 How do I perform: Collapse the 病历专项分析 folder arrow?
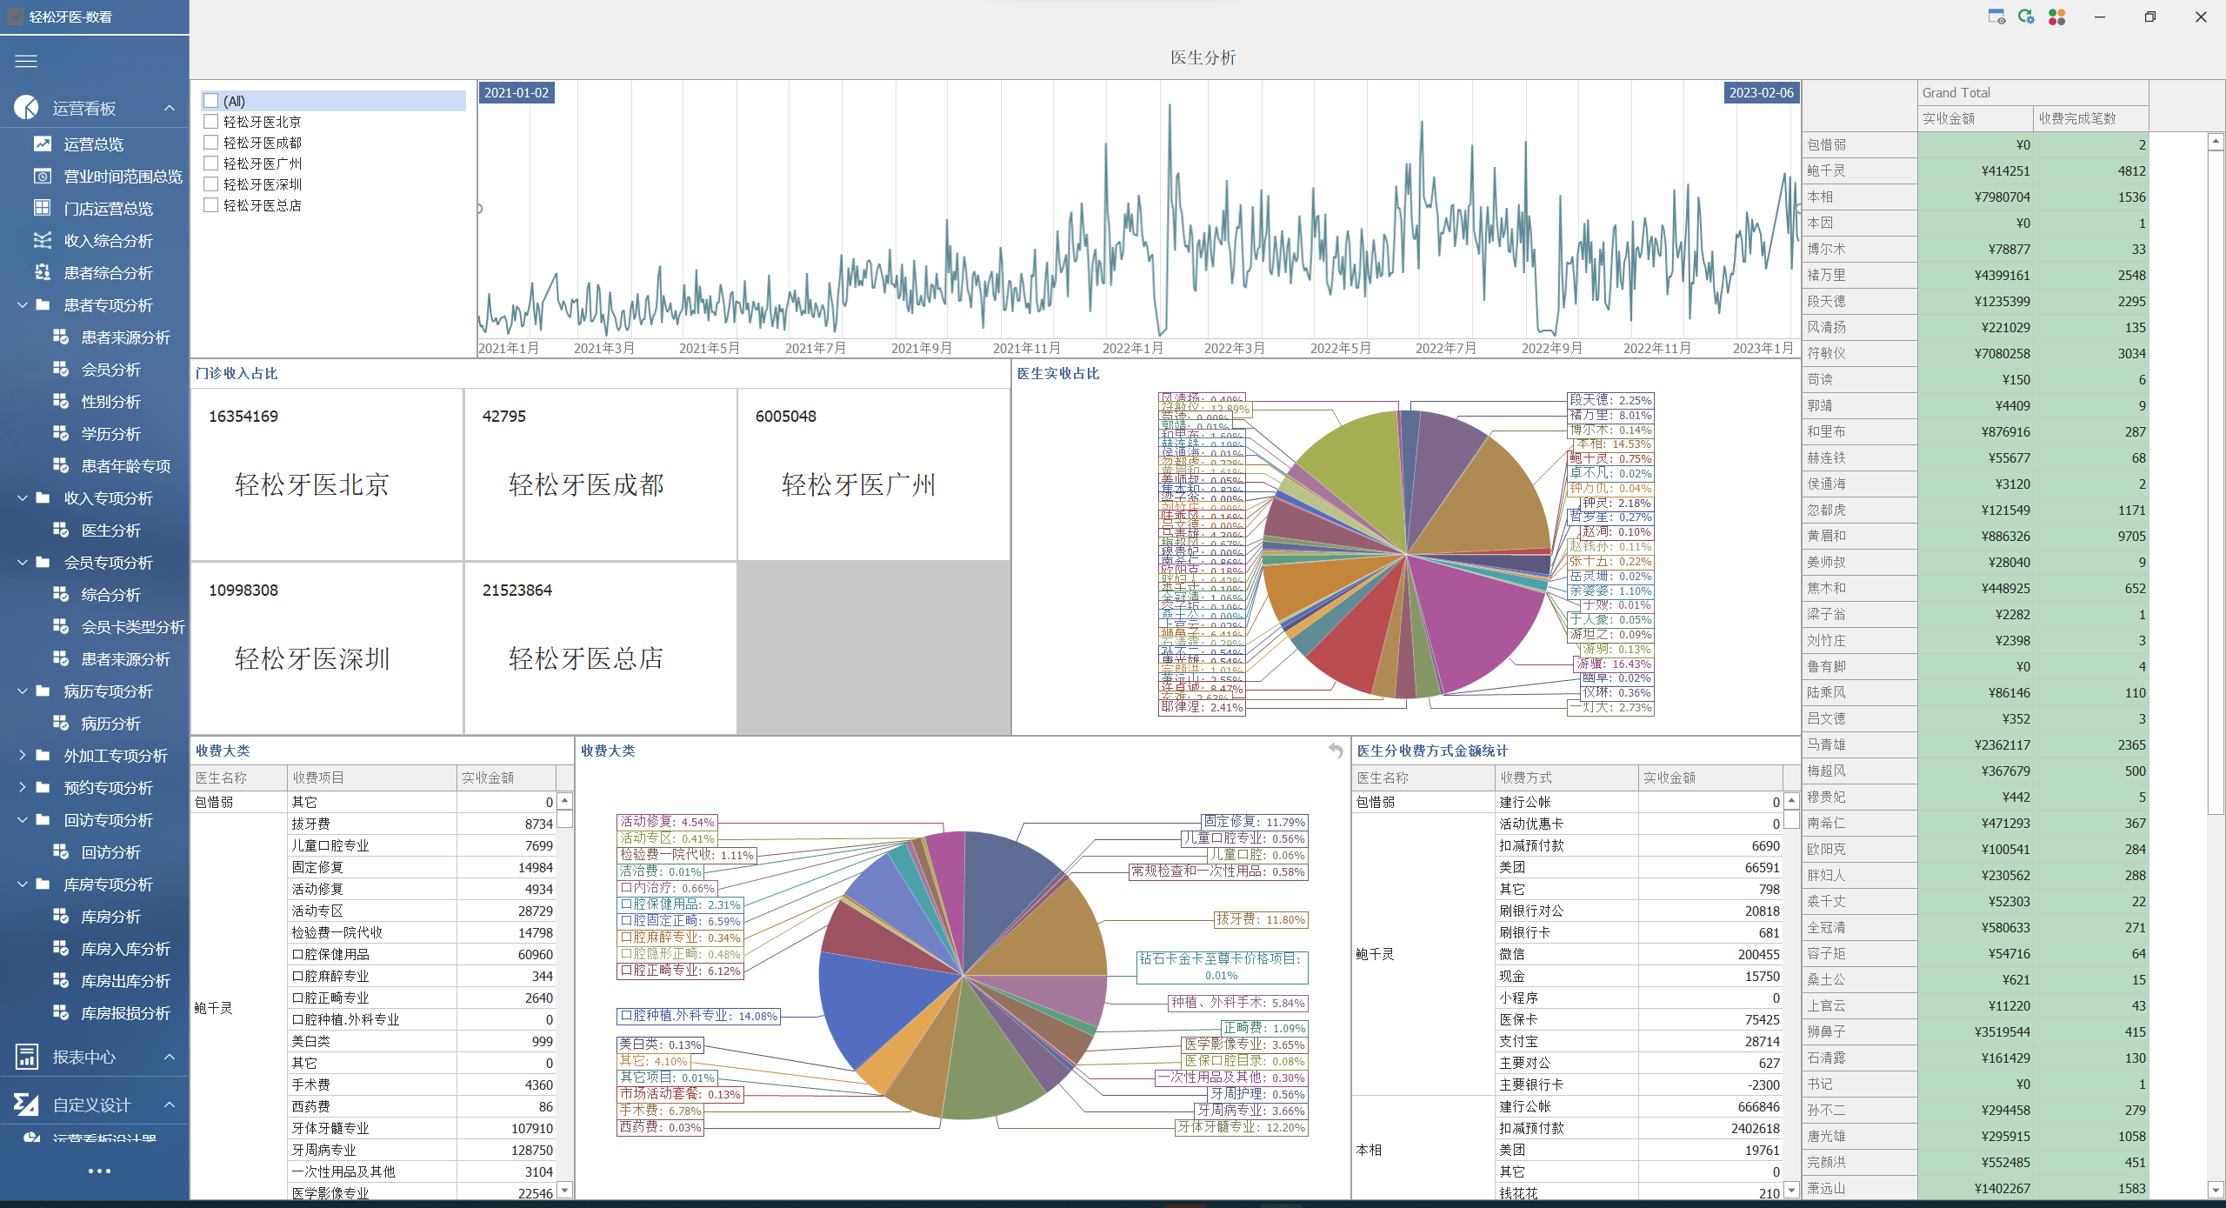pyautogui.click(x=23, y=691)
